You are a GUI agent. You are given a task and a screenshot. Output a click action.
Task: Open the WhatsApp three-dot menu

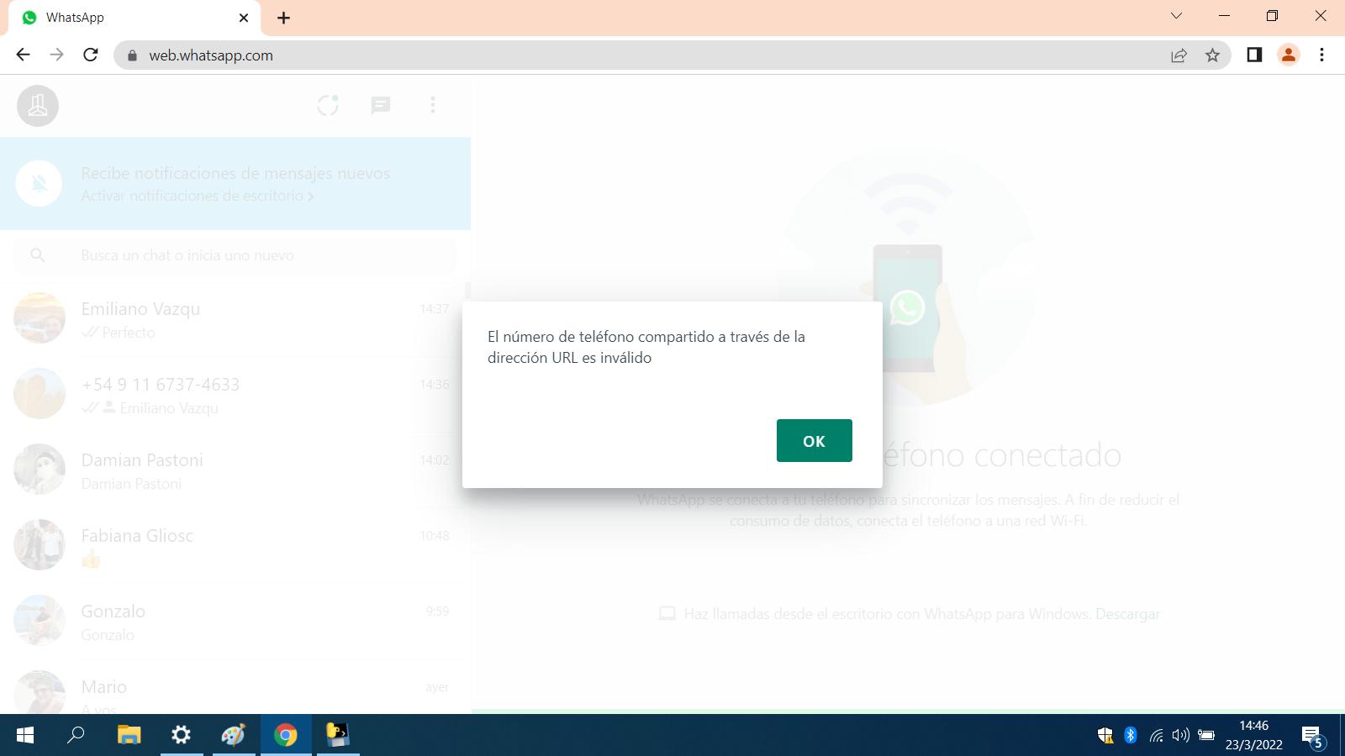click(x=433, y=105)
